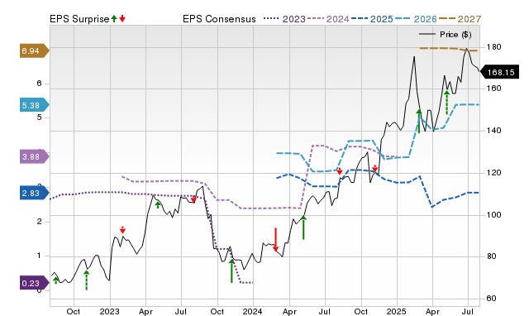Select the 2027 consensus legend entry
This screenshot has height=316, width=529.
[x=460, y=19]
